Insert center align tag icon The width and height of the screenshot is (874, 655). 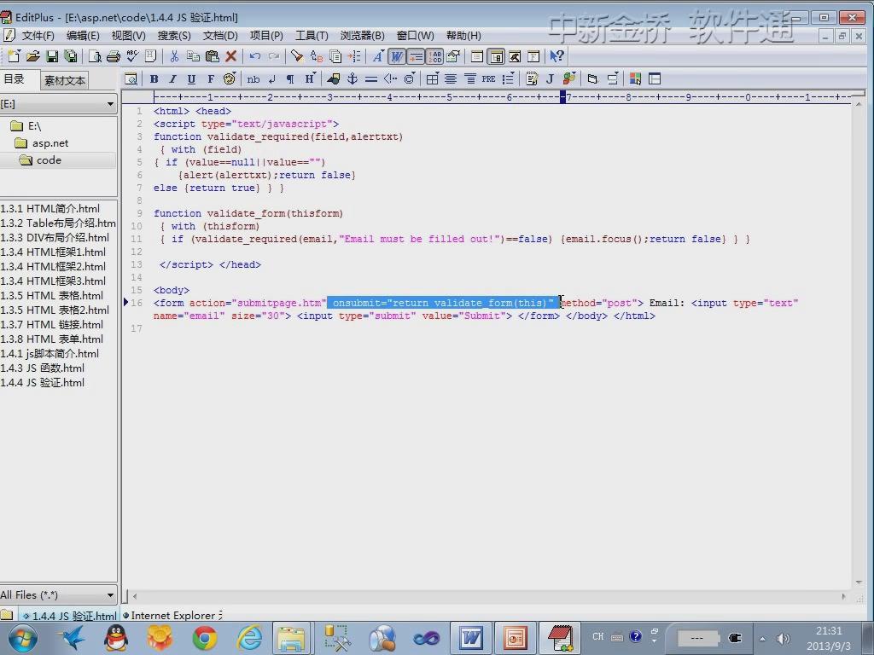pos(451,79)
